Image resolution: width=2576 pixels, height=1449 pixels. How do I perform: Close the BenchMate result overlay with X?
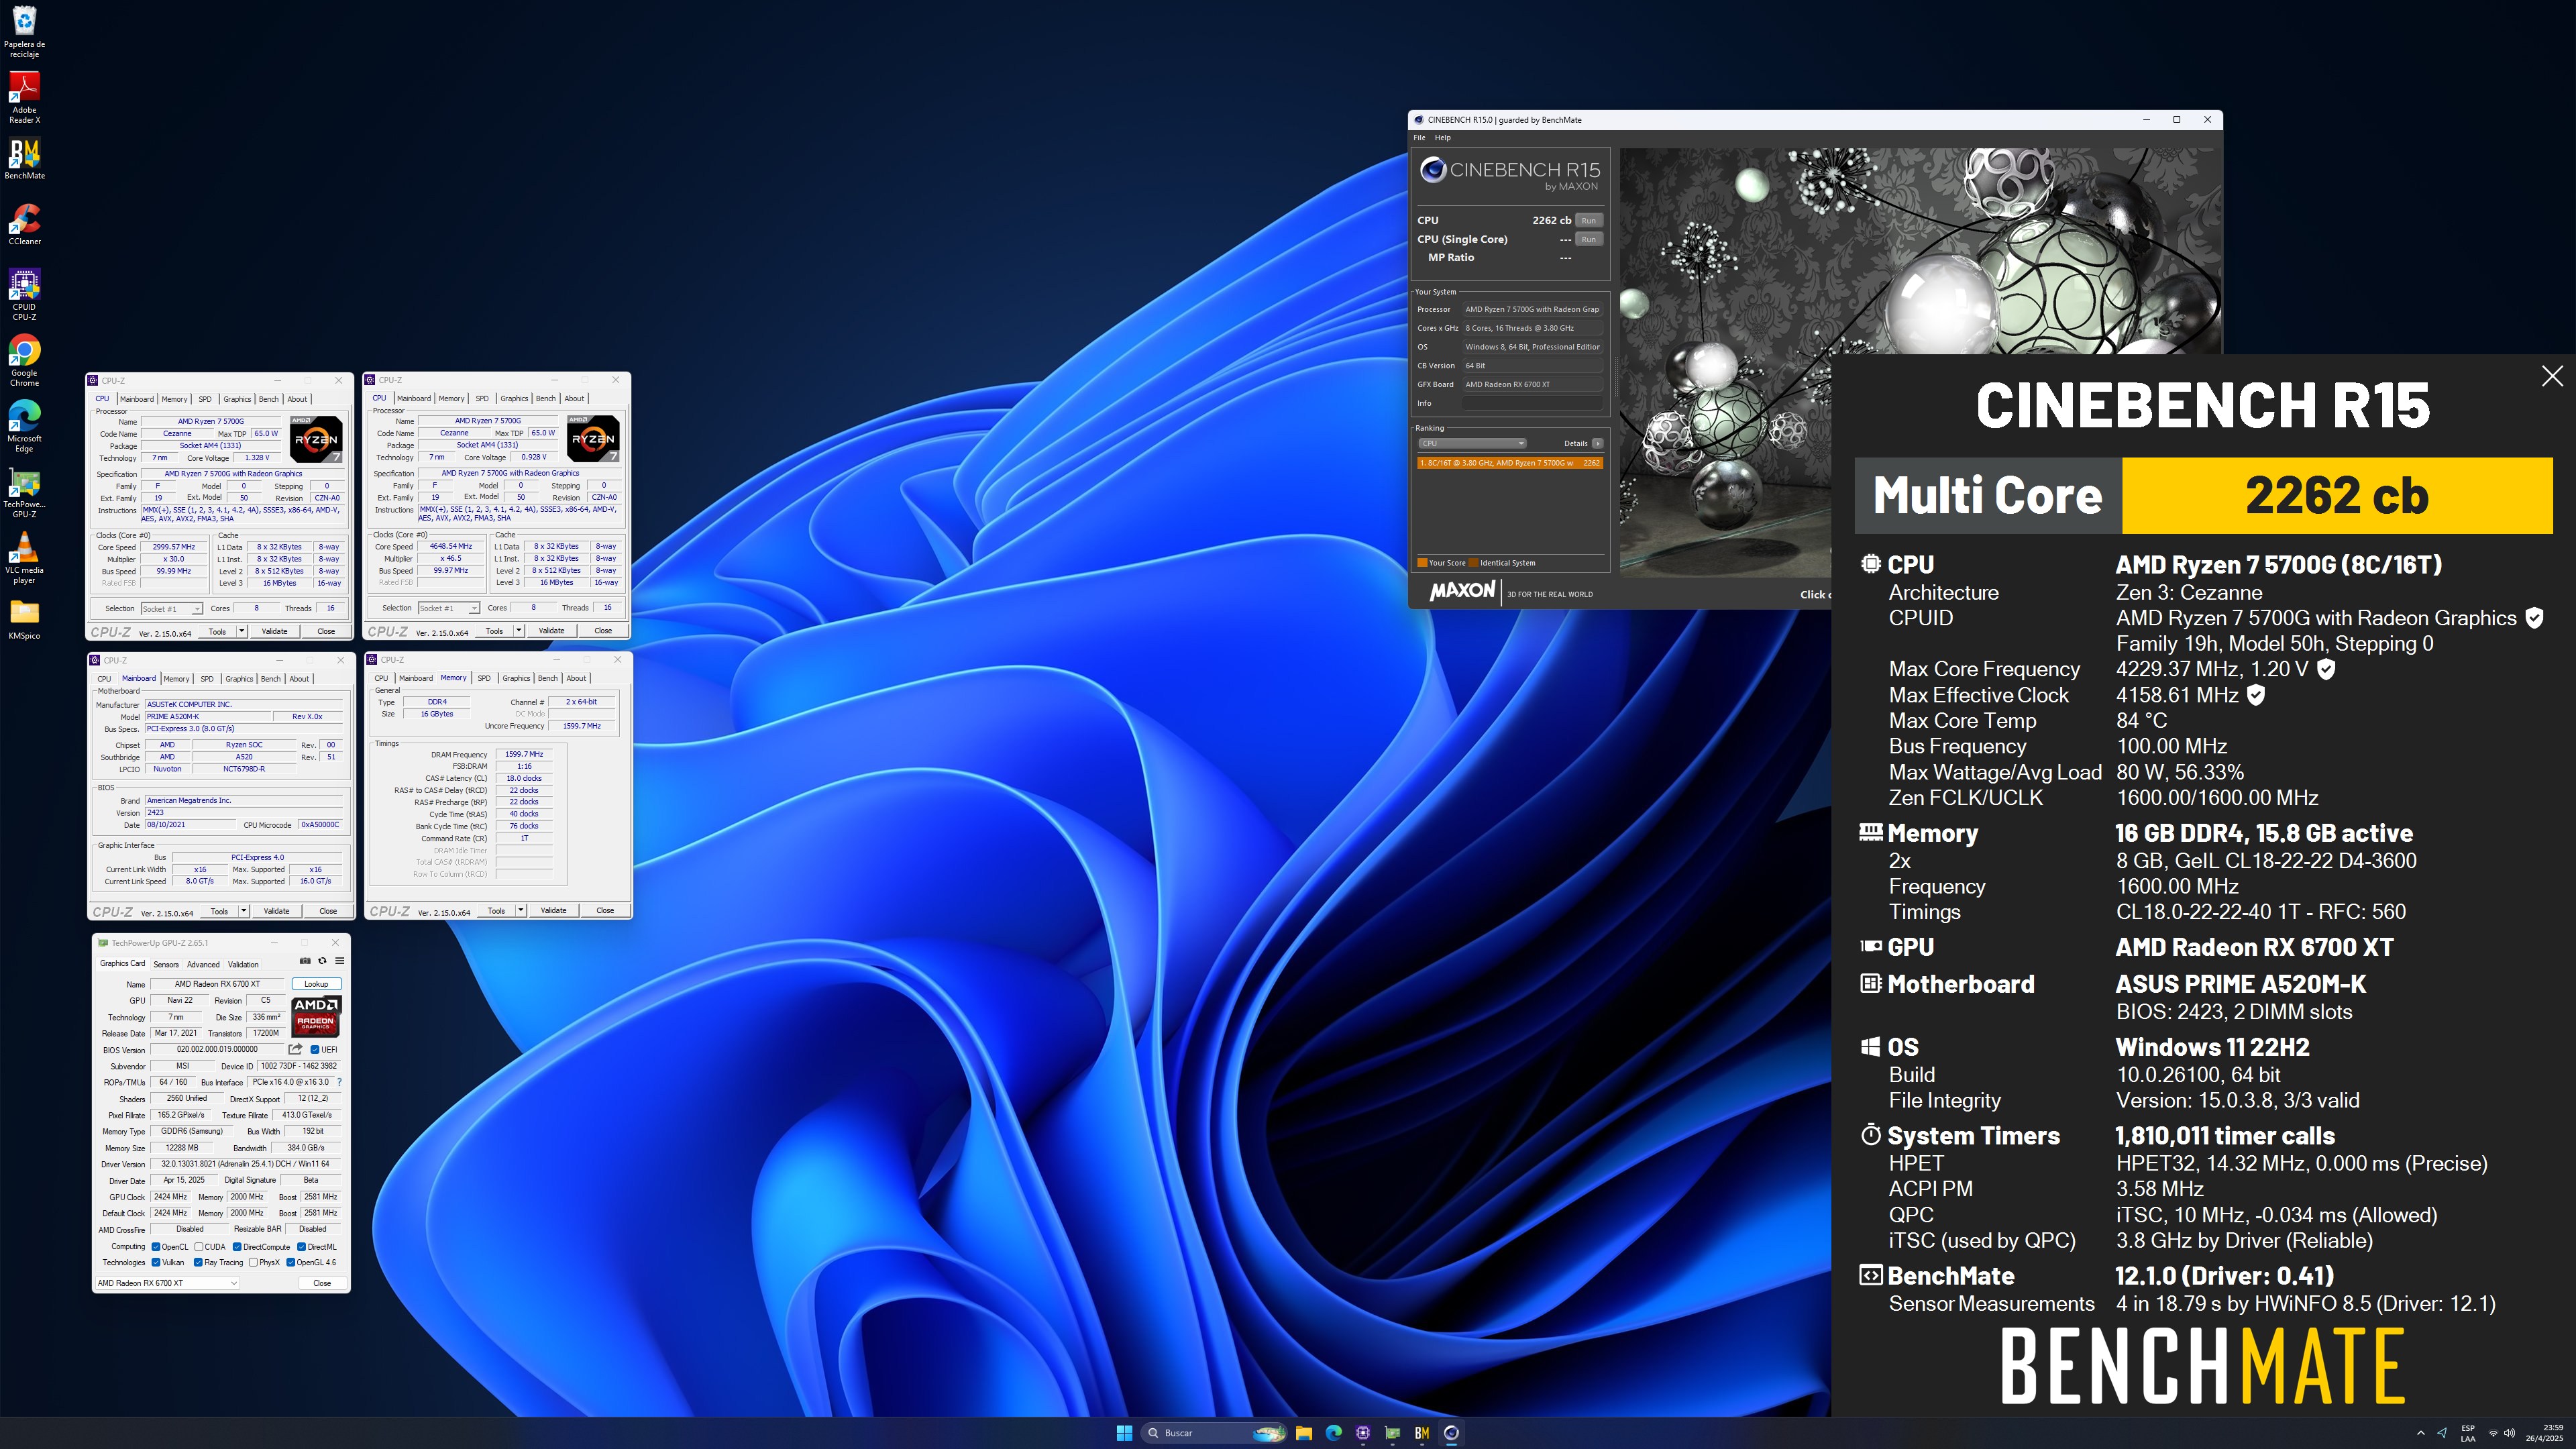tap(2552, 376)
